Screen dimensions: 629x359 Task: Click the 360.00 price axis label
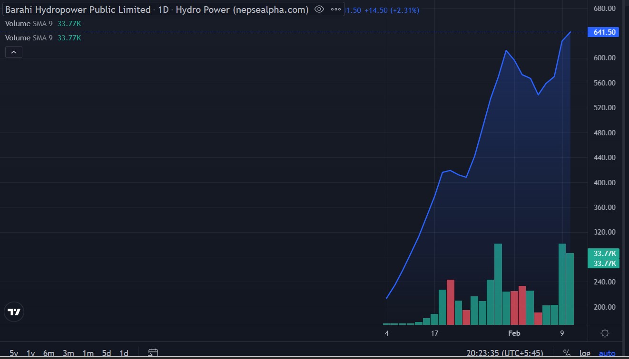605,208
